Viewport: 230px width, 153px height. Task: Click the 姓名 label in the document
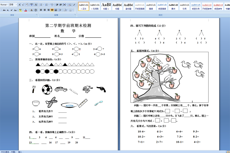(x=57, y=36)
